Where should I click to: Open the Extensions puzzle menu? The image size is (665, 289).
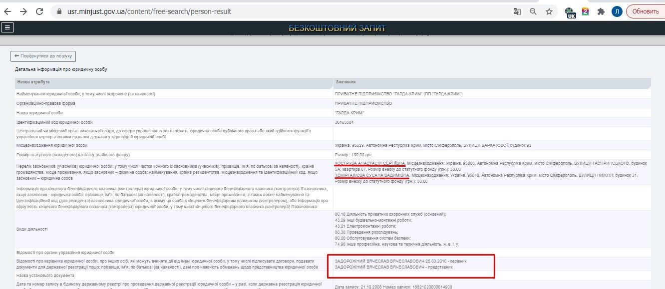tap(601, 11)
